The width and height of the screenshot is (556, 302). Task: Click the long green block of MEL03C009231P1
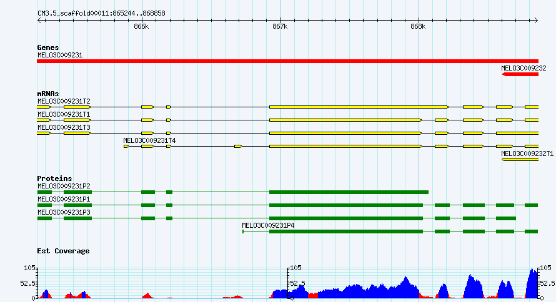[x=346, y=205]
